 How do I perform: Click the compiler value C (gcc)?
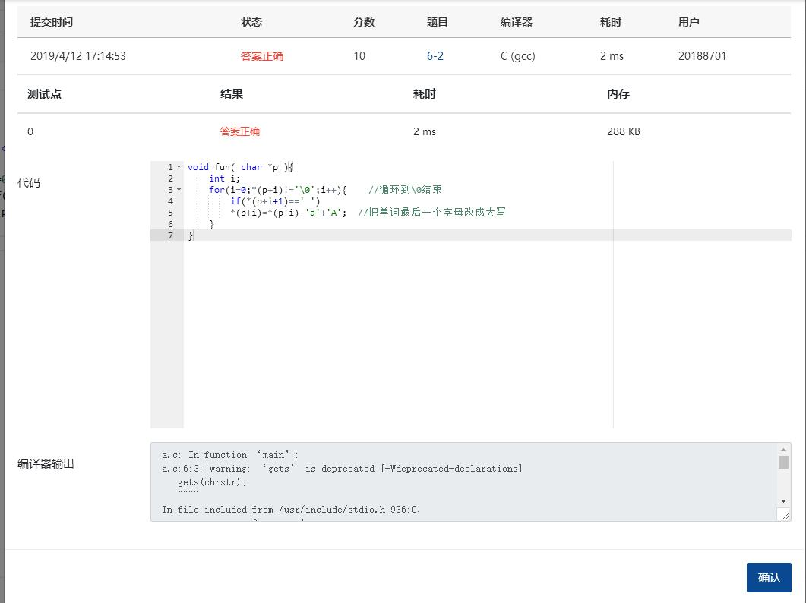click(x=517, y=56)
